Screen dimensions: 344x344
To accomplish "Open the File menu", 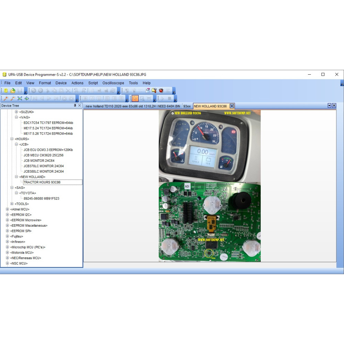I will point(8,83).
